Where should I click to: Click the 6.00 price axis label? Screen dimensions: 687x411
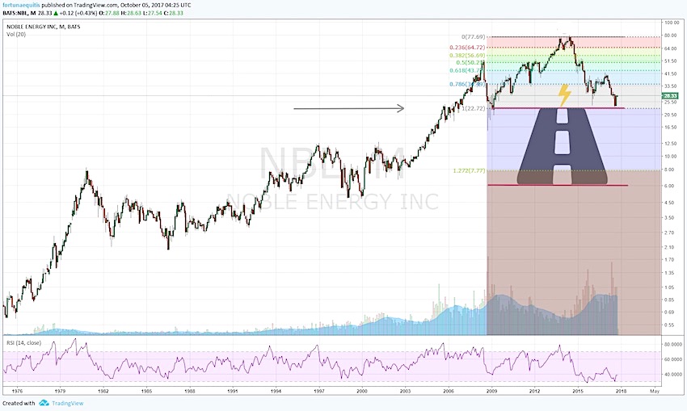pos(670,186)
